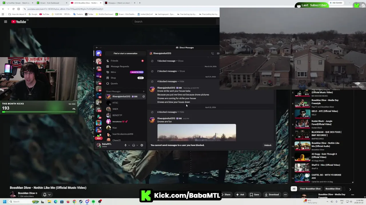This screenshot has height=205, width=366.
Task: Select the All filter chip
Action: click(x=294, y=189)
